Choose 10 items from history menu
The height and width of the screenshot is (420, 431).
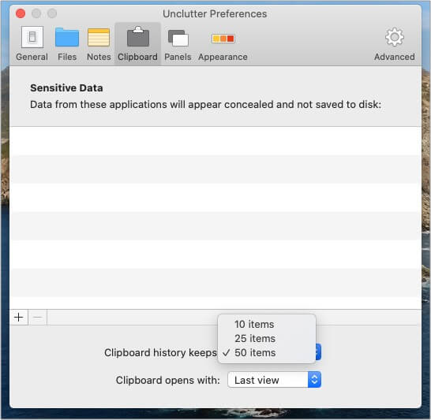click(266, 324)
